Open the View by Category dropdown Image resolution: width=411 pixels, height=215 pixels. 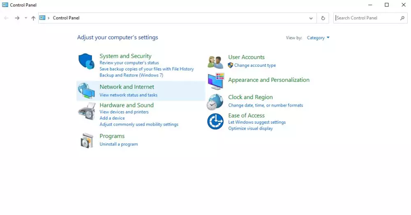pos(318,38)
